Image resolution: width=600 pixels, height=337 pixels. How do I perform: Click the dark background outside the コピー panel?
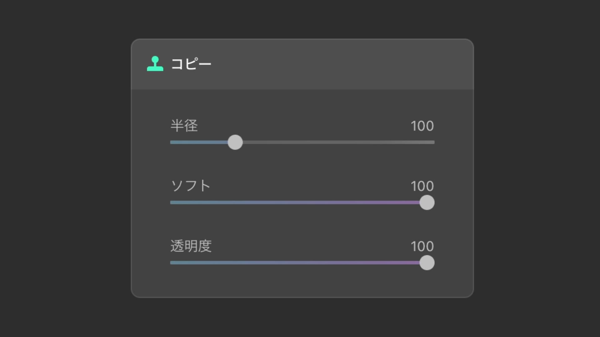62,168
